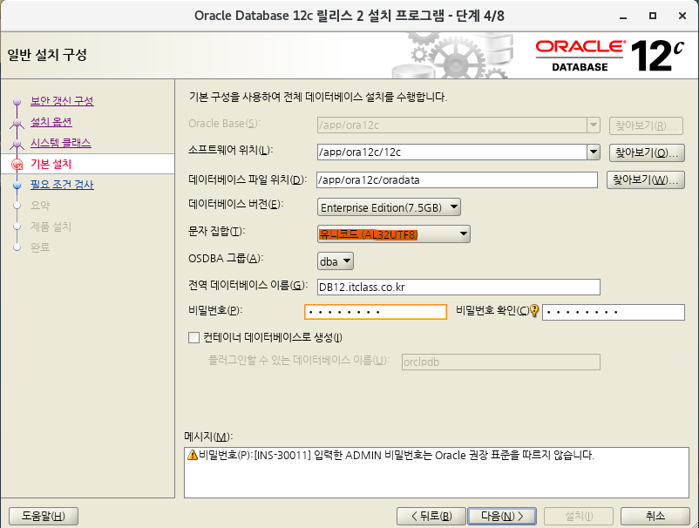Image resolution: width=699 pixels, height=528 pixels.
Task: Focus the 비밀번호(P) password field
Action: (376, 312)
